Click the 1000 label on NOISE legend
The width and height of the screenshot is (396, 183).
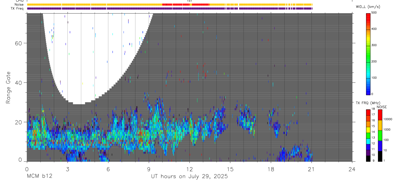pos(387,129)
